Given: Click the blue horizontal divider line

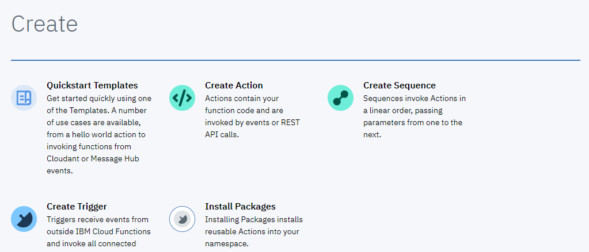Looking at the screenshot, I should 295,60.
